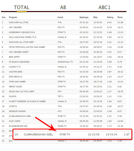Click the Rating column header

110,17
